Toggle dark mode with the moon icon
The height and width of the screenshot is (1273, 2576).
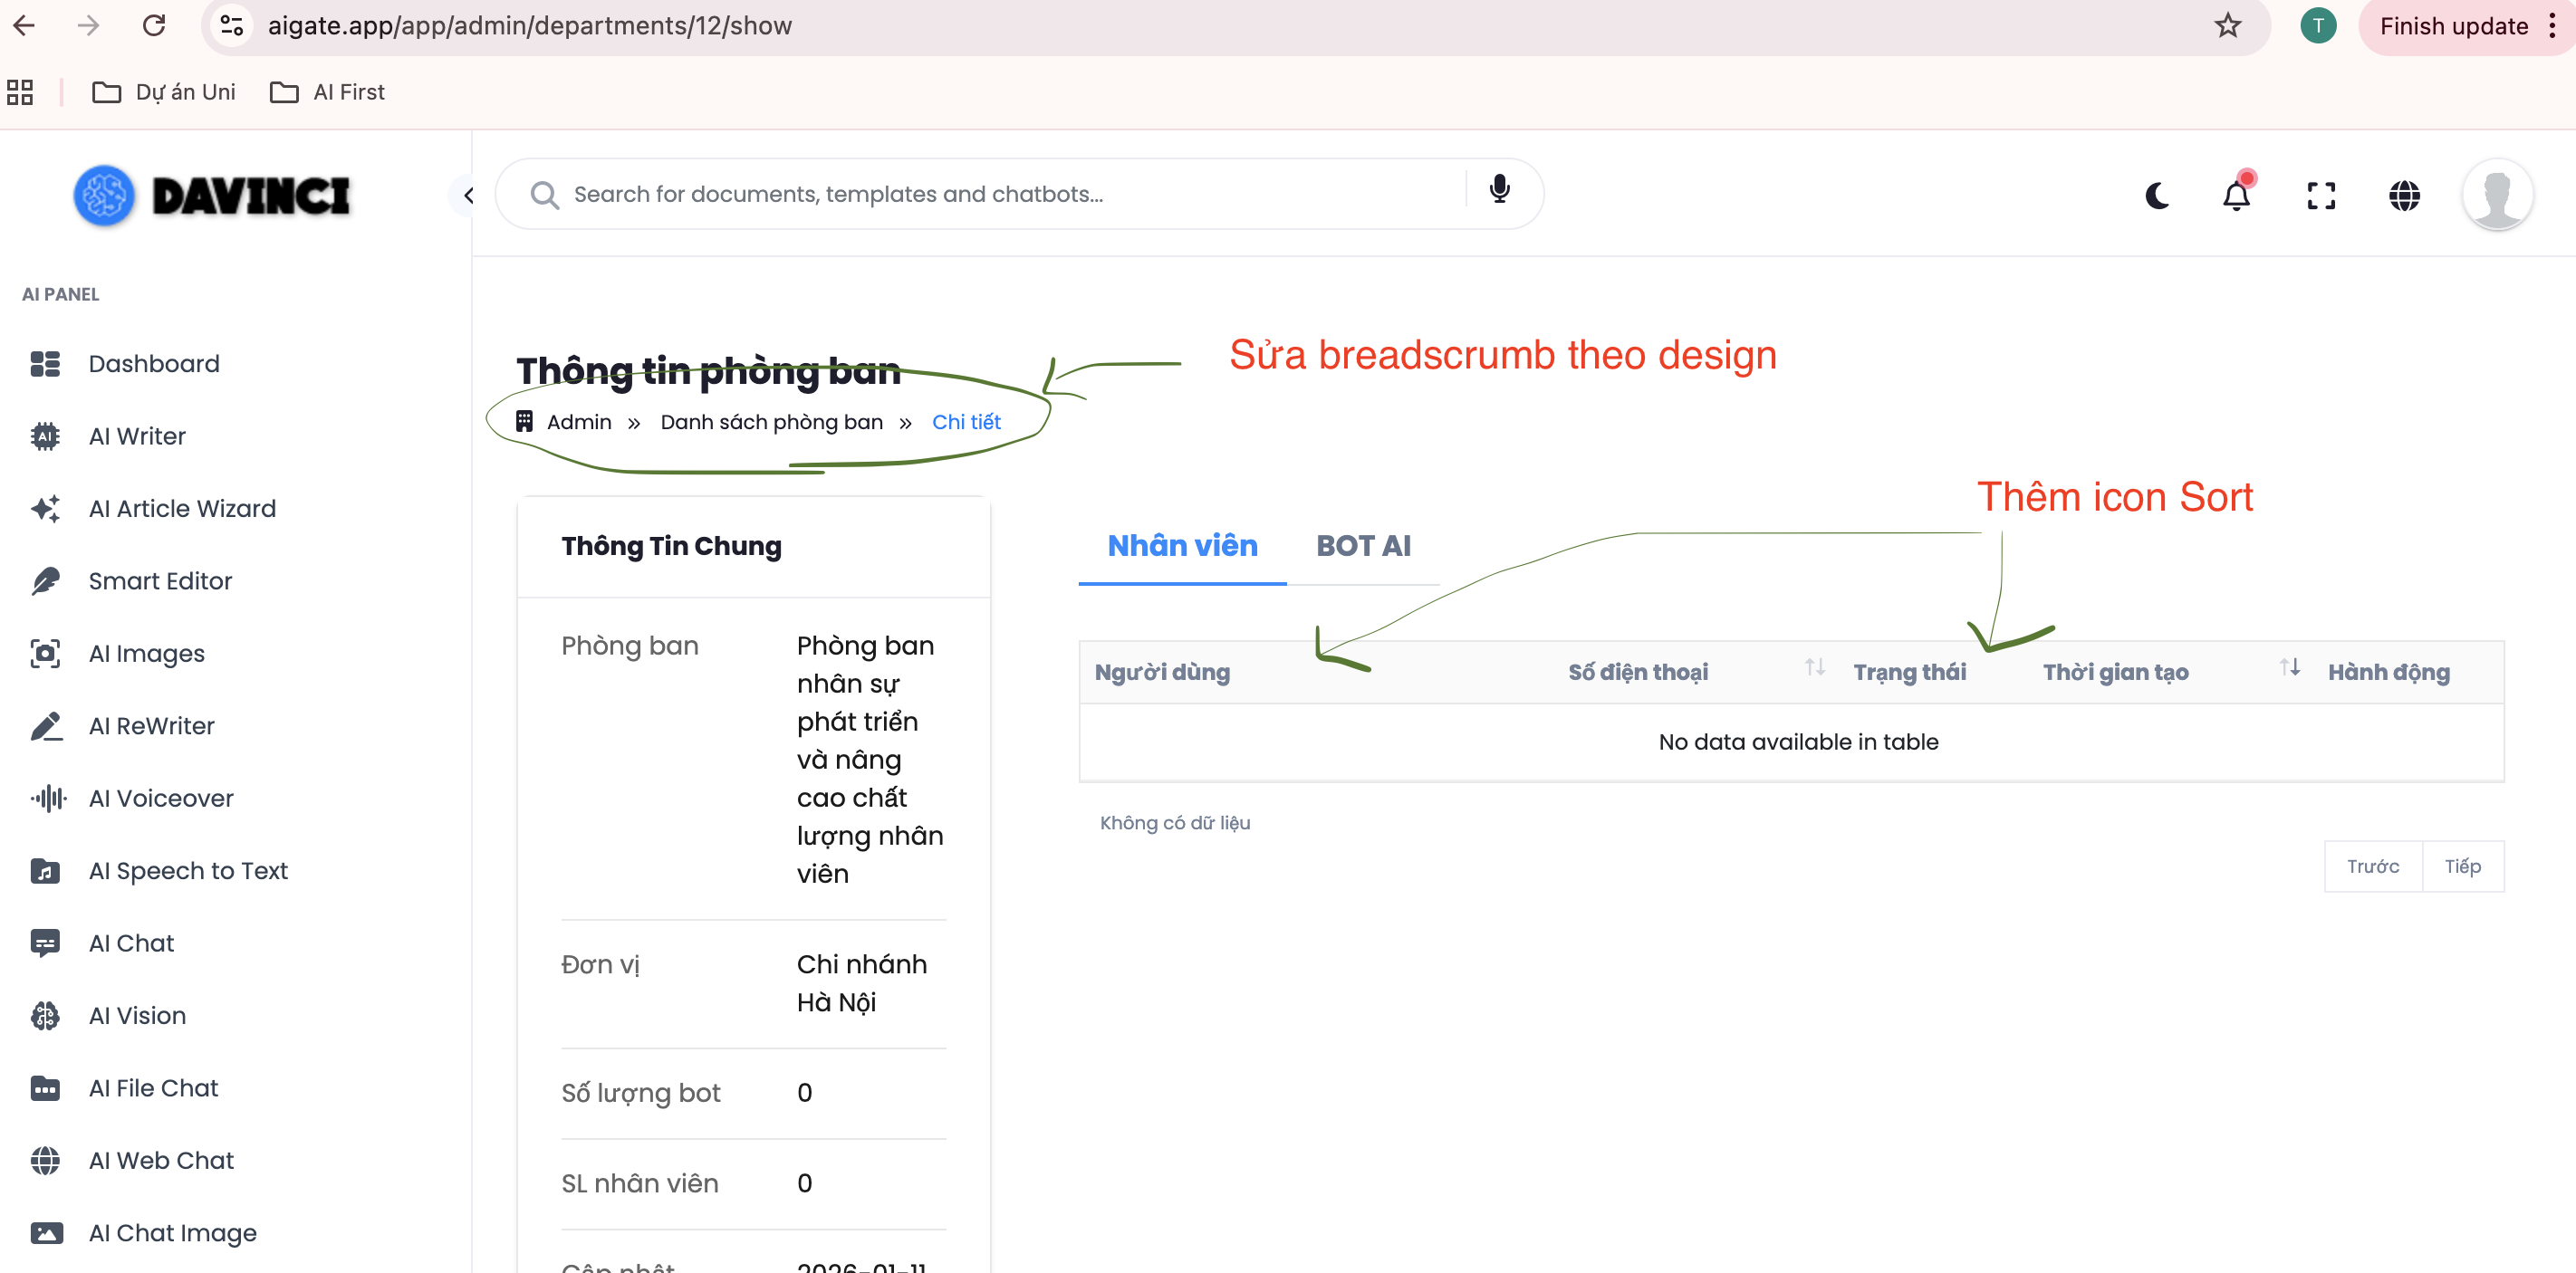[2157, 195]
